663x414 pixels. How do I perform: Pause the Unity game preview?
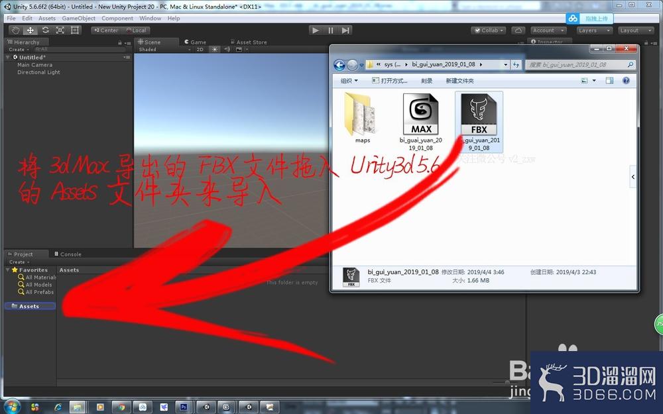[331, 30]
